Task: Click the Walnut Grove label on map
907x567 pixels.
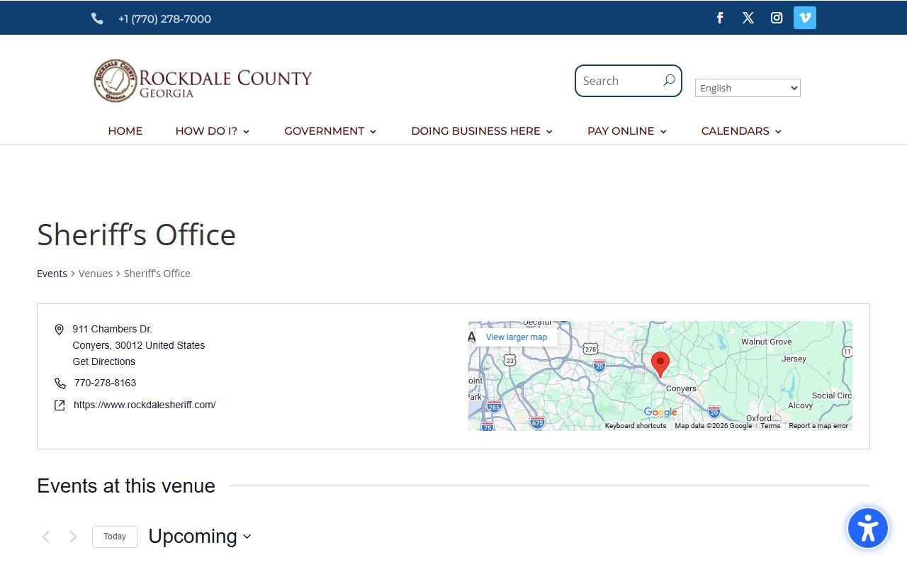Action: click(766, 342)
